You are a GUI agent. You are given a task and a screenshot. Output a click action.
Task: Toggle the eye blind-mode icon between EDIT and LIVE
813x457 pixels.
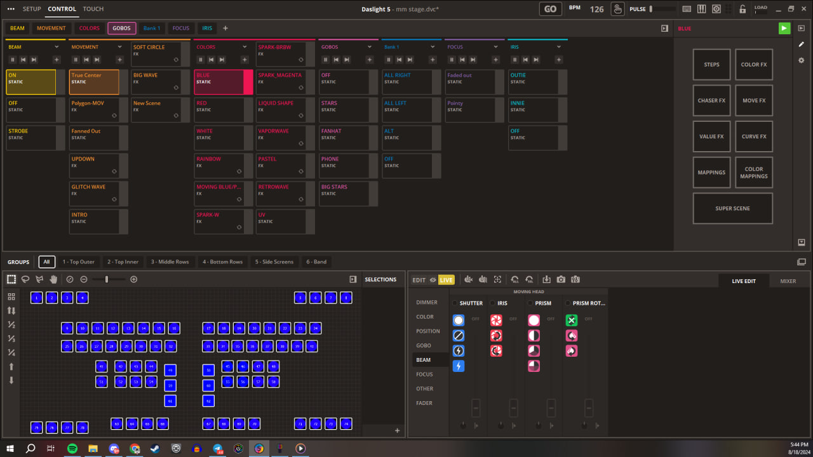(433, 280)
